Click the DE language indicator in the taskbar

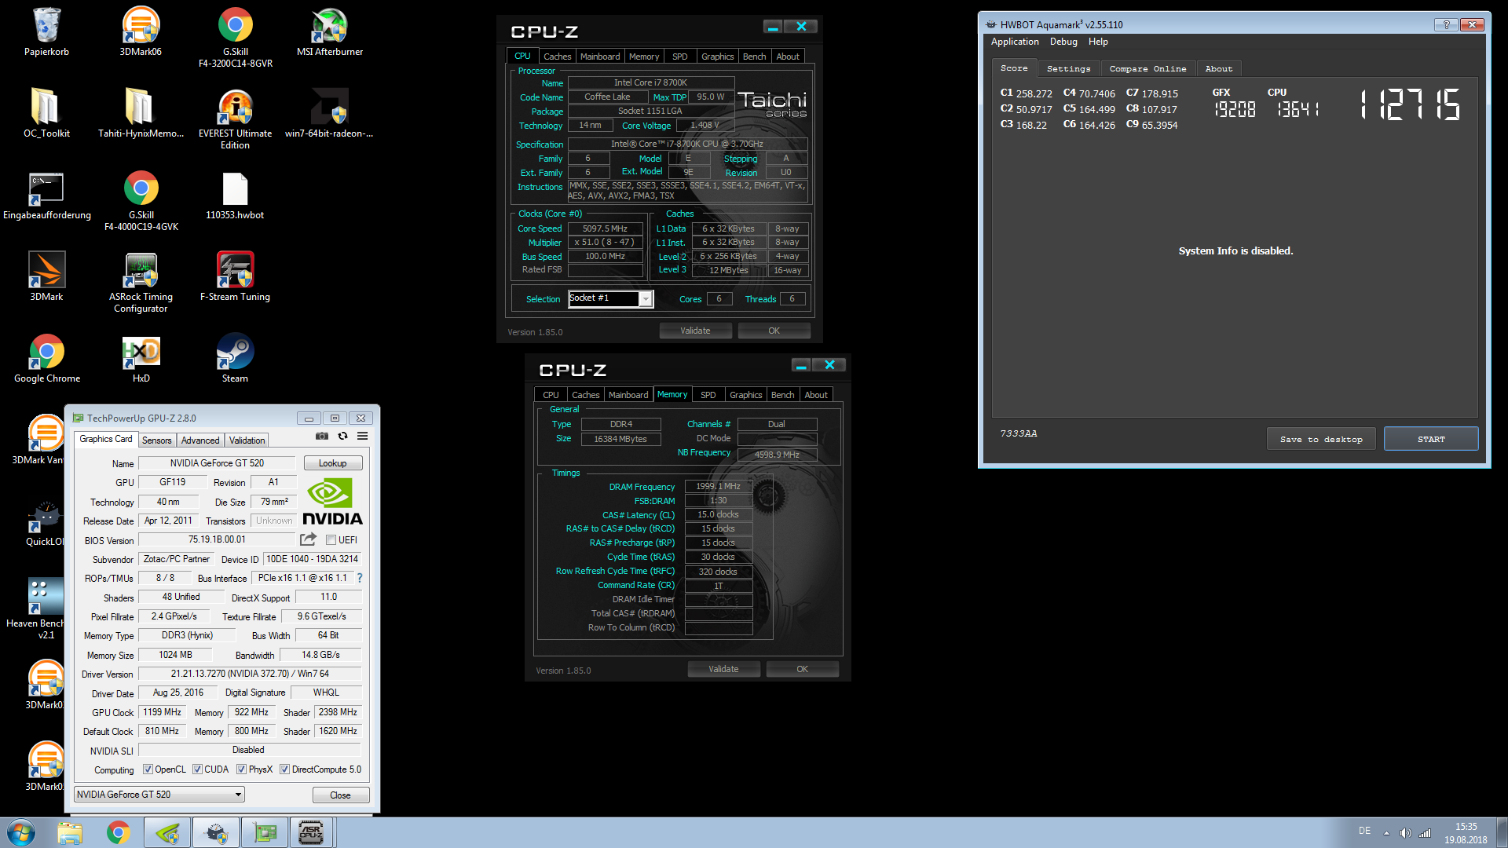coord(1364,831)
